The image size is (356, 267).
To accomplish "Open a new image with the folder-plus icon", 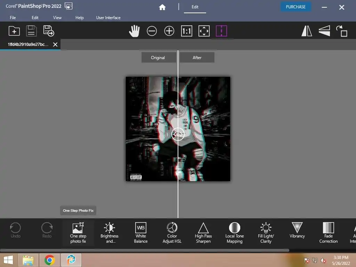I will pyautogui.click(x=14, y=31).
